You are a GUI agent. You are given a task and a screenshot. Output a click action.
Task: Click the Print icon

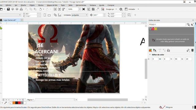21,9
